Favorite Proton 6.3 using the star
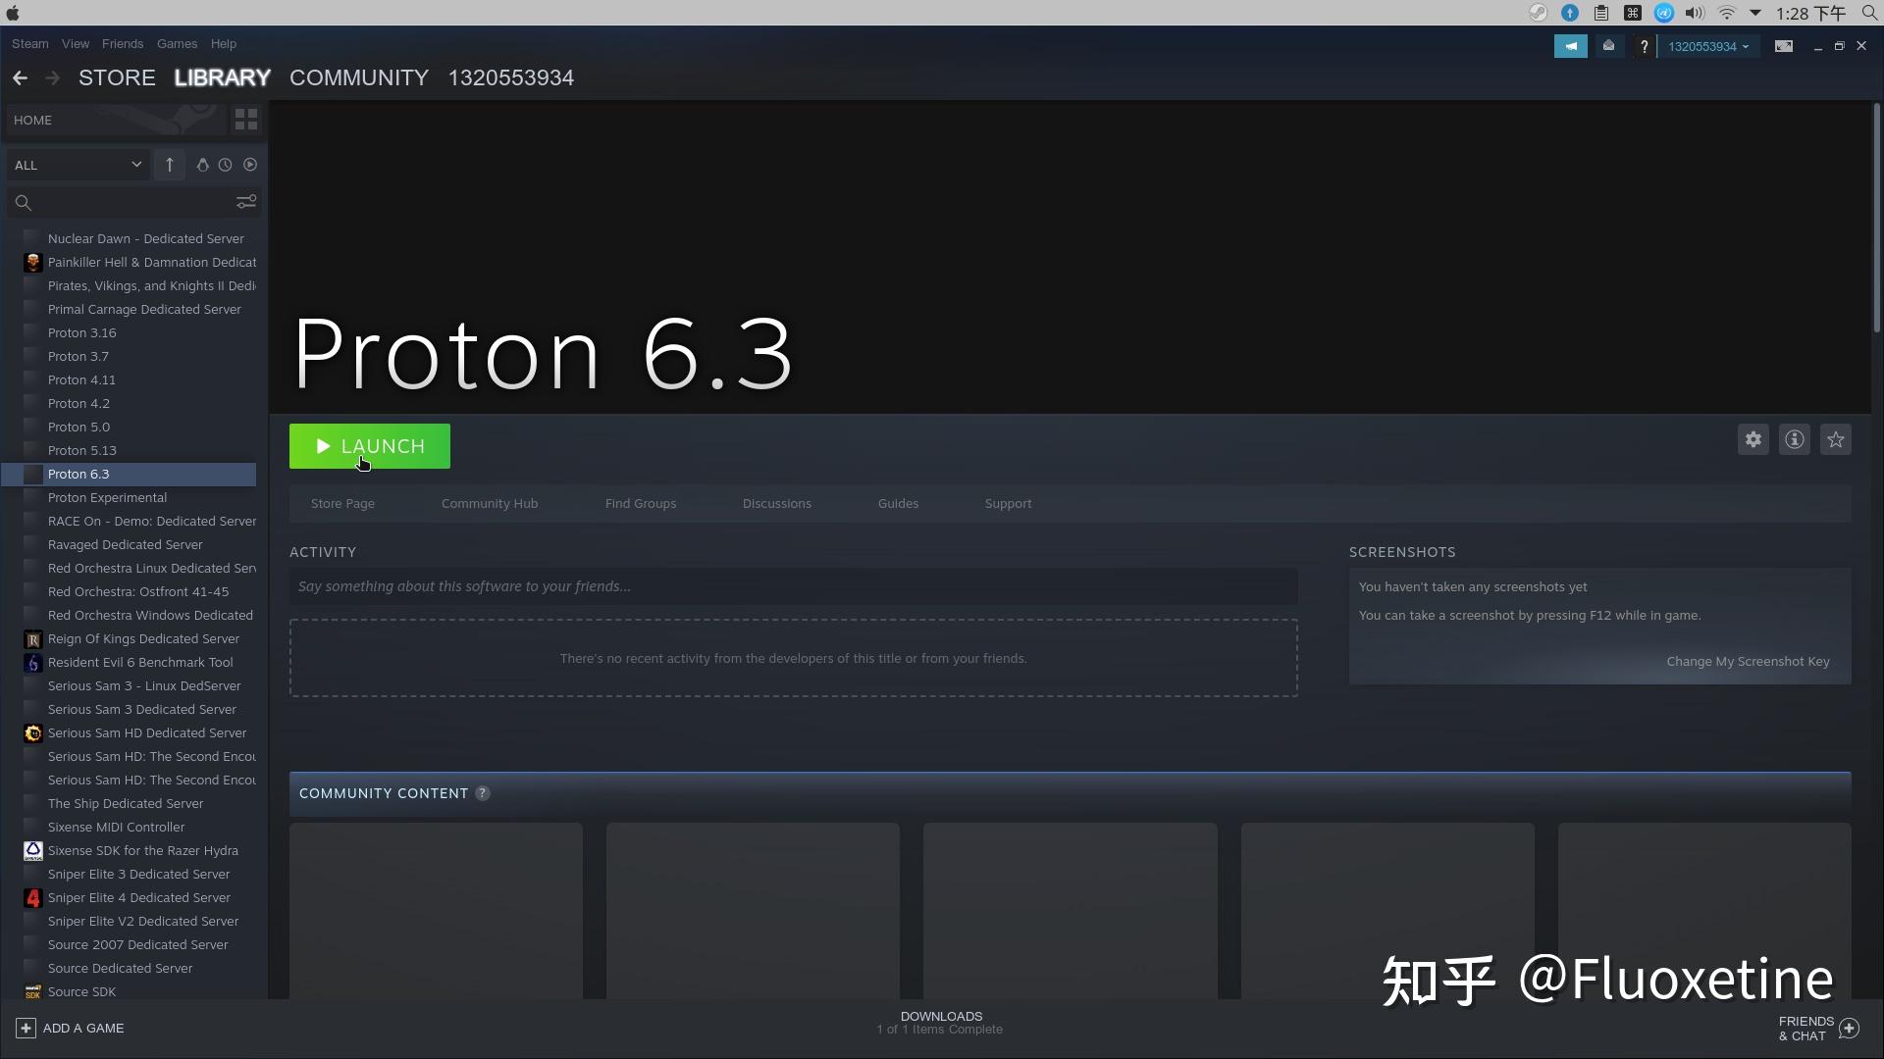The width and height of the screenshot is (1884, 1059). 1836,439
